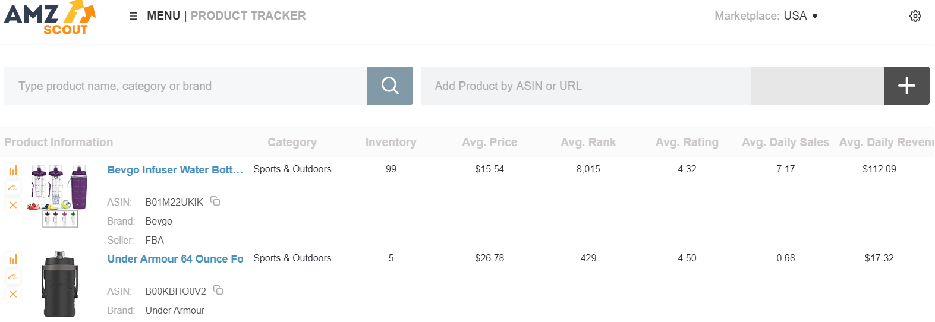
Task: Open the chart for Under Armour 64 Ounce
Action: click(x=13, y=260)
